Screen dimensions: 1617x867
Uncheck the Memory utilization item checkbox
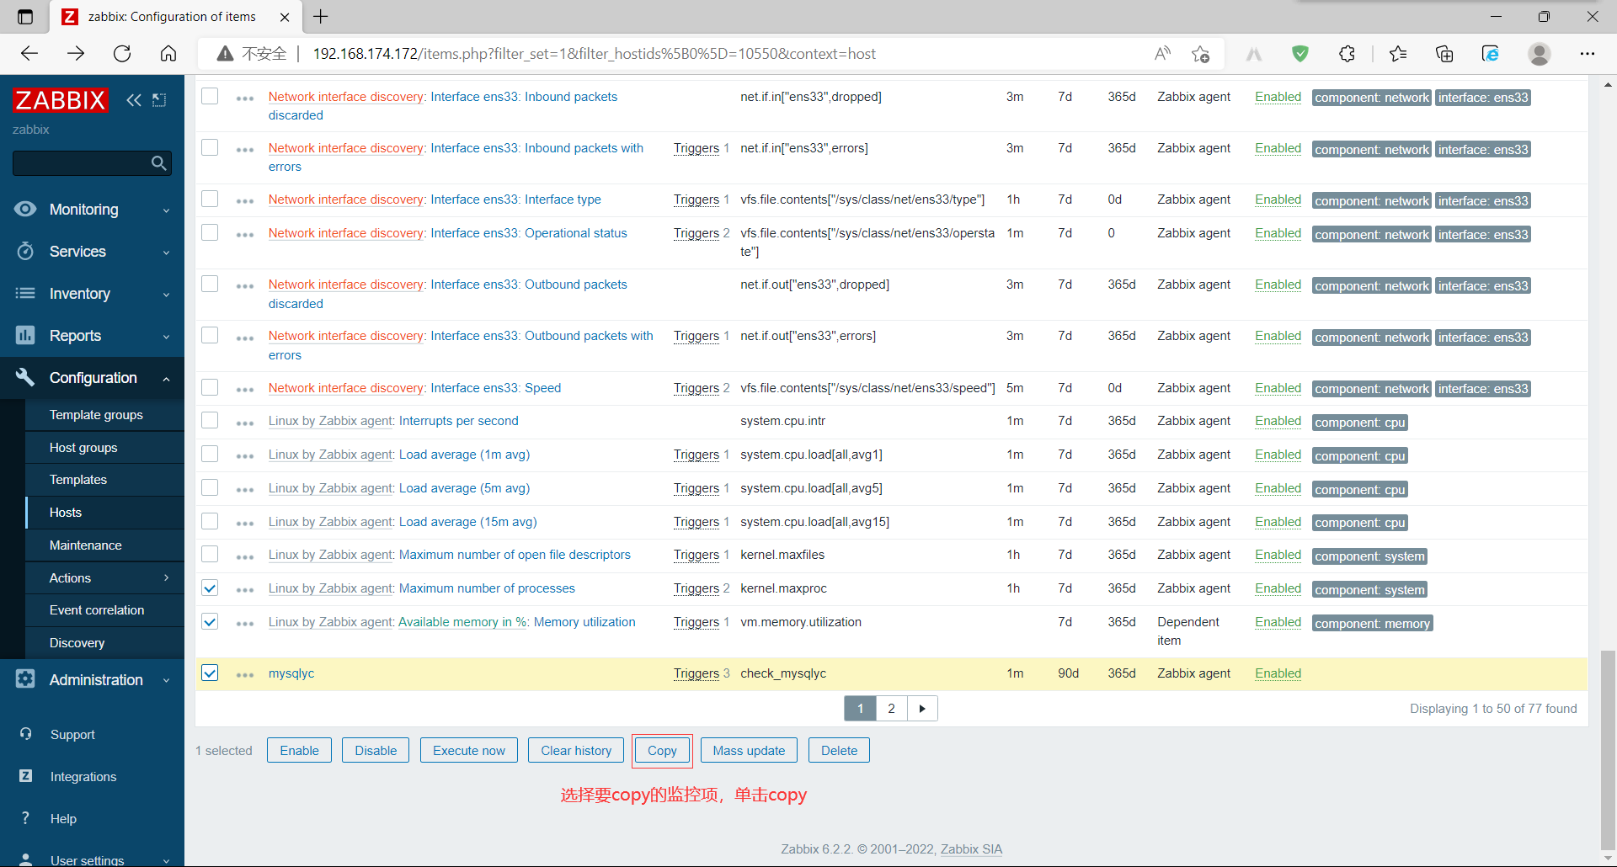[210, 621]
